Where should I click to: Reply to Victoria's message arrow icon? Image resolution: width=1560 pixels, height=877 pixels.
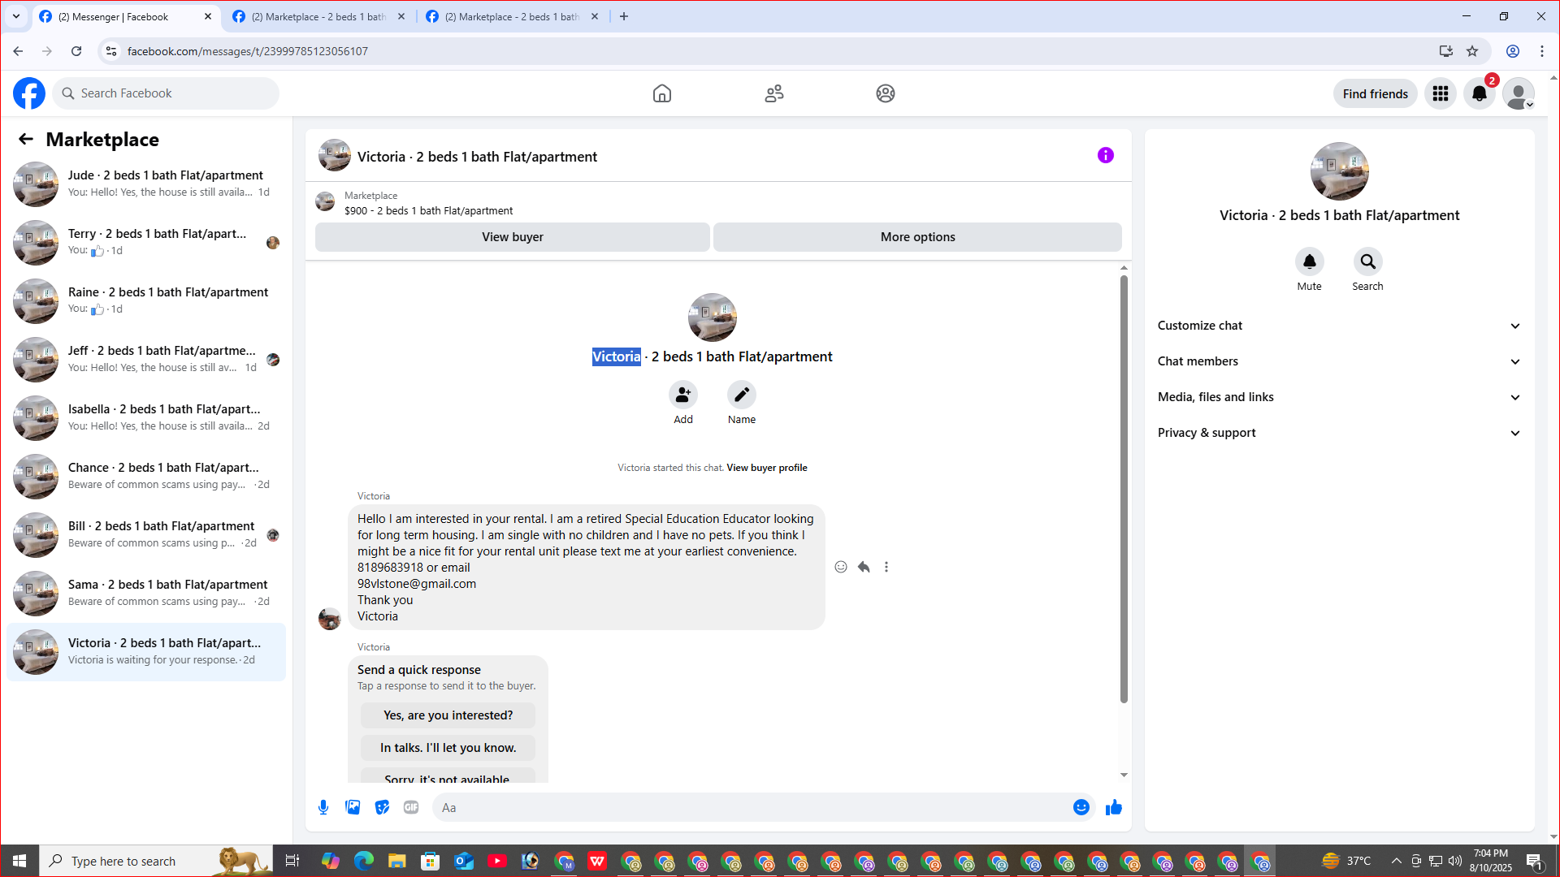[864, 567]
